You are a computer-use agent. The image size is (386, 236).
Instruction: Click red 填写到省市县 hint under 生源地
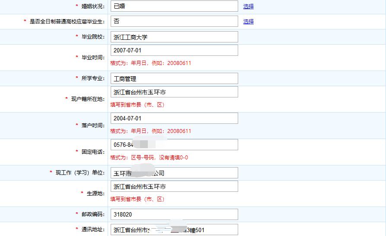137,199
